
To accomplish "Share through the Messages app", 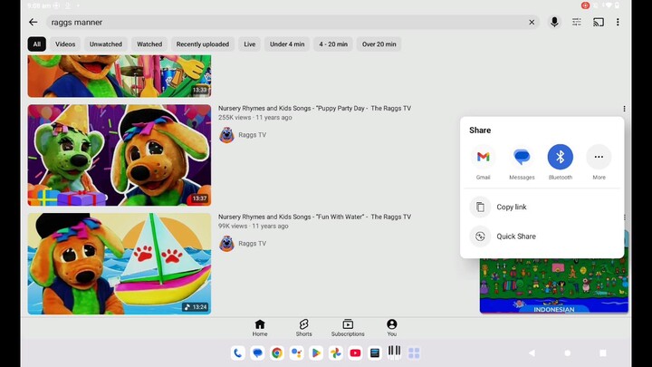I will point(522,157).
